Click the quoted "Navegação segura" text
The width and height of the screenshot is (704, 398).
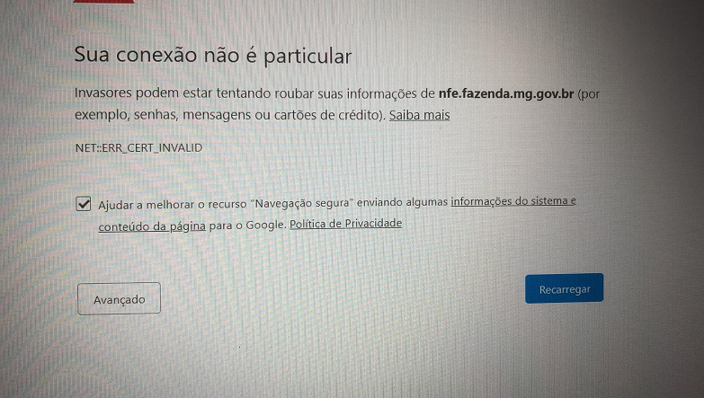pos(302,203)
